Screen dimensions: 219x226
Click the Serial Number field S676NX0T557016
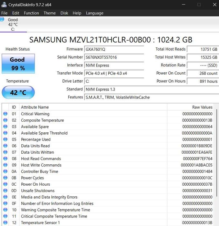pyautogui.click(x=114, y=57)
